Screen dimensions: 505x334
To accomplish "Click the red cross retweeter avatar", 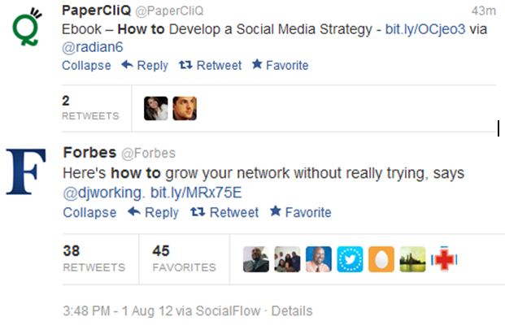I will point(444,258).
